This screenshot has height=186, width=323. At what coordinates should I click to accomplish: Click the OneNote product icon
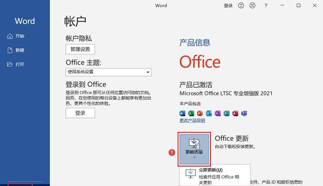pos(218,113)
